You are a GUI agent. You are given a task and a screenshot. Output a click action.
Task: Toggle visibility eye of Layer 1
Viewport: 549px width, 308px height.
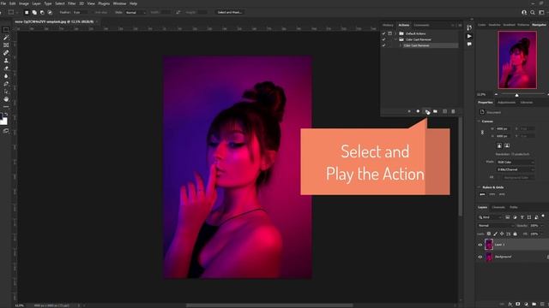(480, 245)
